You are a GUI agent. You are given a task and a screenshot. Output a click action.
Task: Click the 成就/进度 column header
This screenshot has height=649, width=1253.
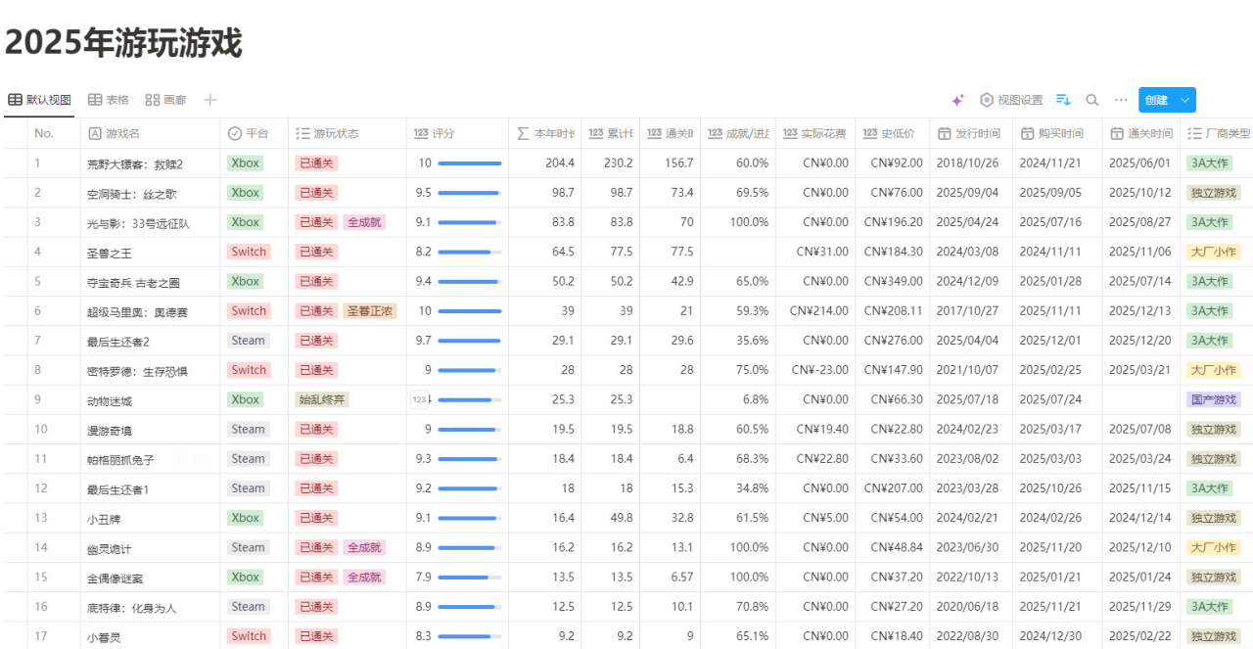[737, 133]
